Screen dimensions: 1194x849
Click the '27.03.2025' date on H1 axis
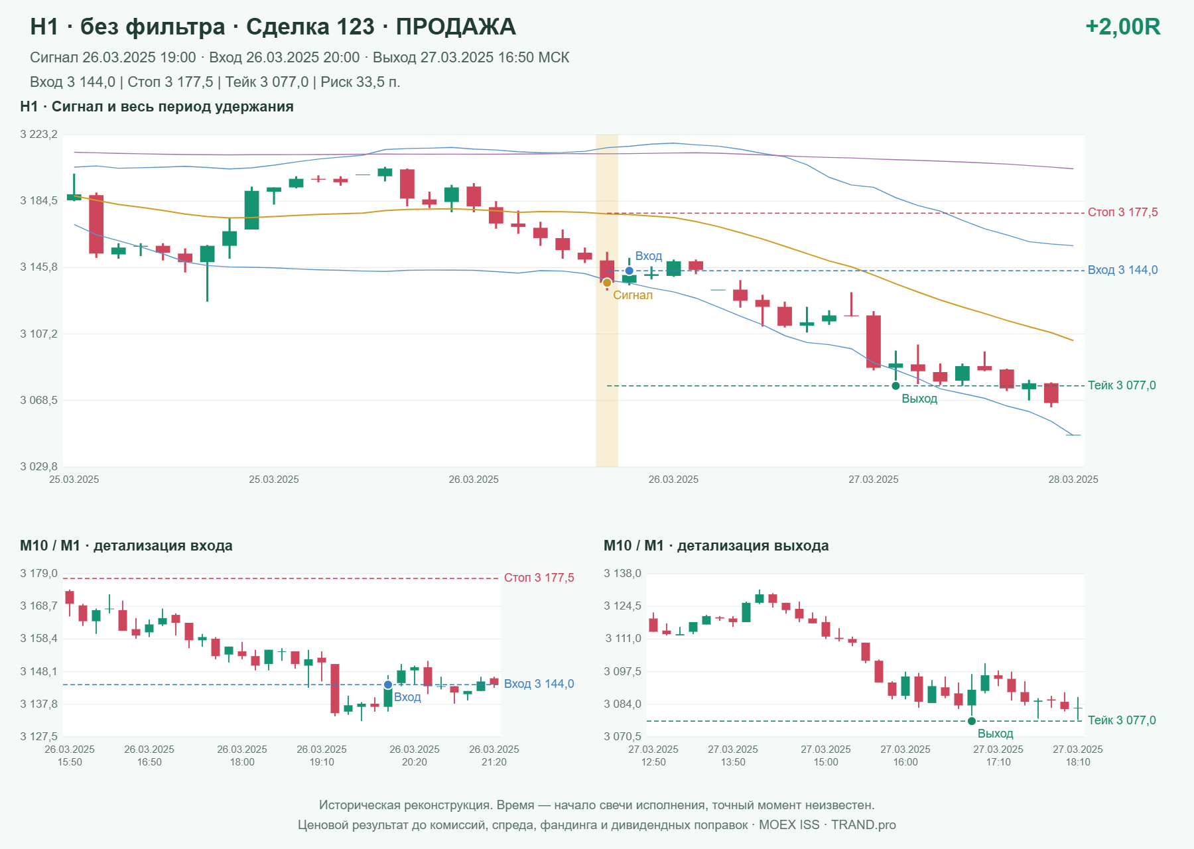[873, 480]
